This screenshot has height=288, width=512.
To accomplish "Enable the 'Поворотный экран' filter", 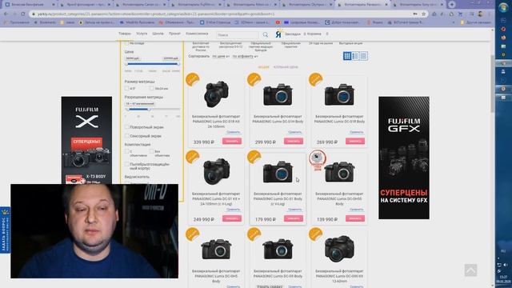I will coord(126,127).
